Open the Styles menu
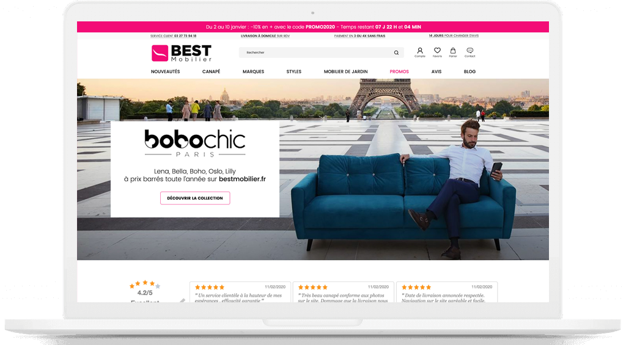This screenshot has width=626, height=345. (x=294, y=72)
